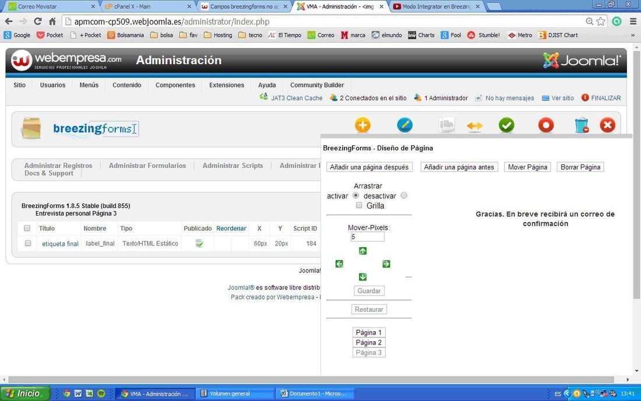The image size is (641, 401).
Task: Switch to Volumen general taskbar window
Action: click(235, 393)
